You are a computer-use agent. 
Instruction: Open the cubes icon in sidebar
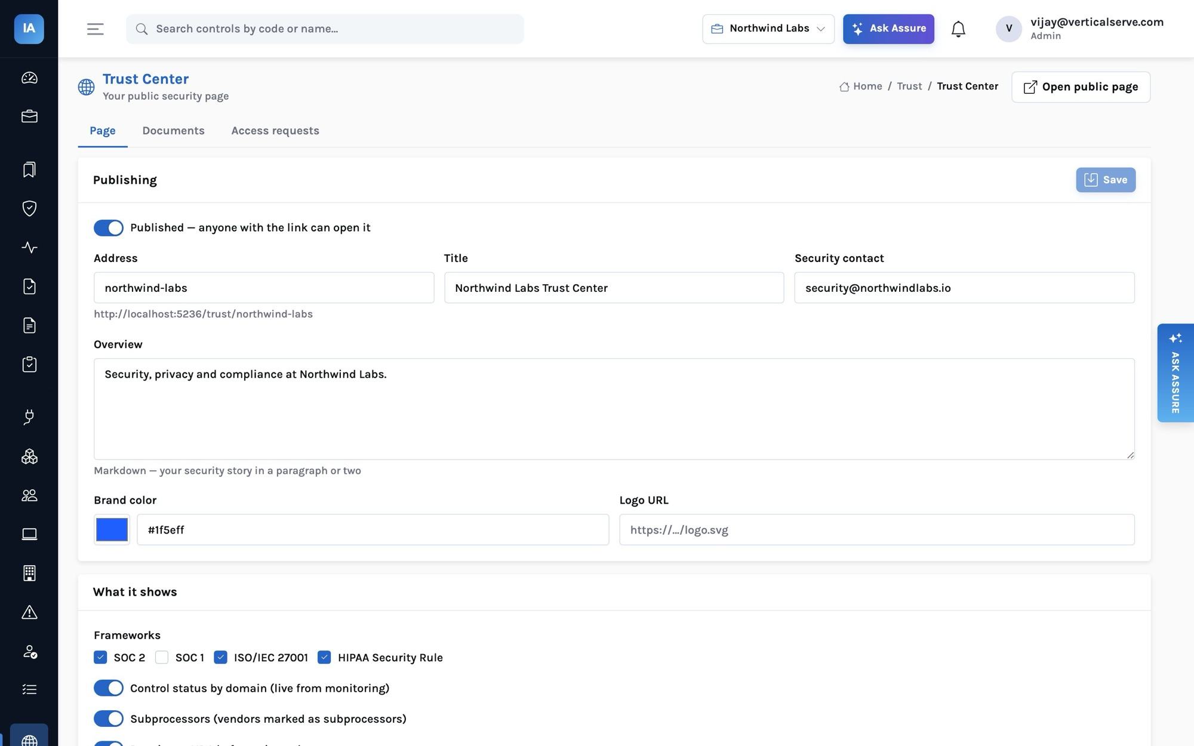(29, 457)
